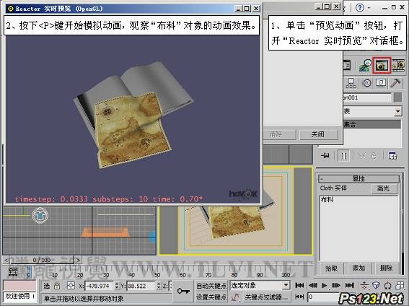
Task: Toggle the Selection Lock padlock
Action: point(57,286)
